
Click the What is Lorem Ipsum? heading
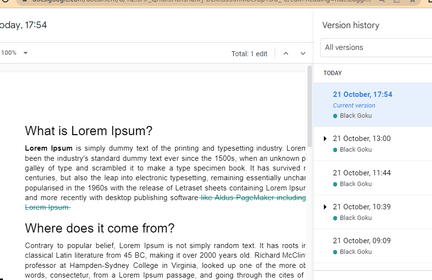coord(89,131)
